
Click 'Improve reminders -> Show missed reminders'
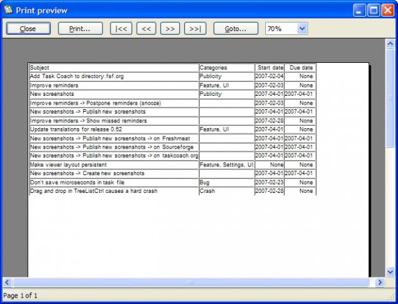tap(114, 121)
